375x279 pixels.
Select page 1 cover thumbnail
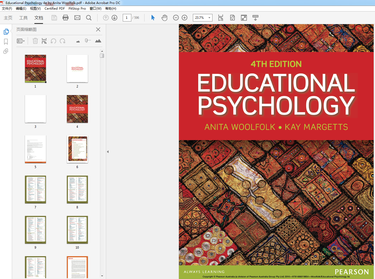coord(35,69)
